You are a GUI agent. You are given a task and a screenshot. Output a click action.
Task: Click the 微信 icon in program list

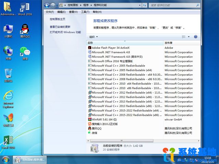coord(90,133)
